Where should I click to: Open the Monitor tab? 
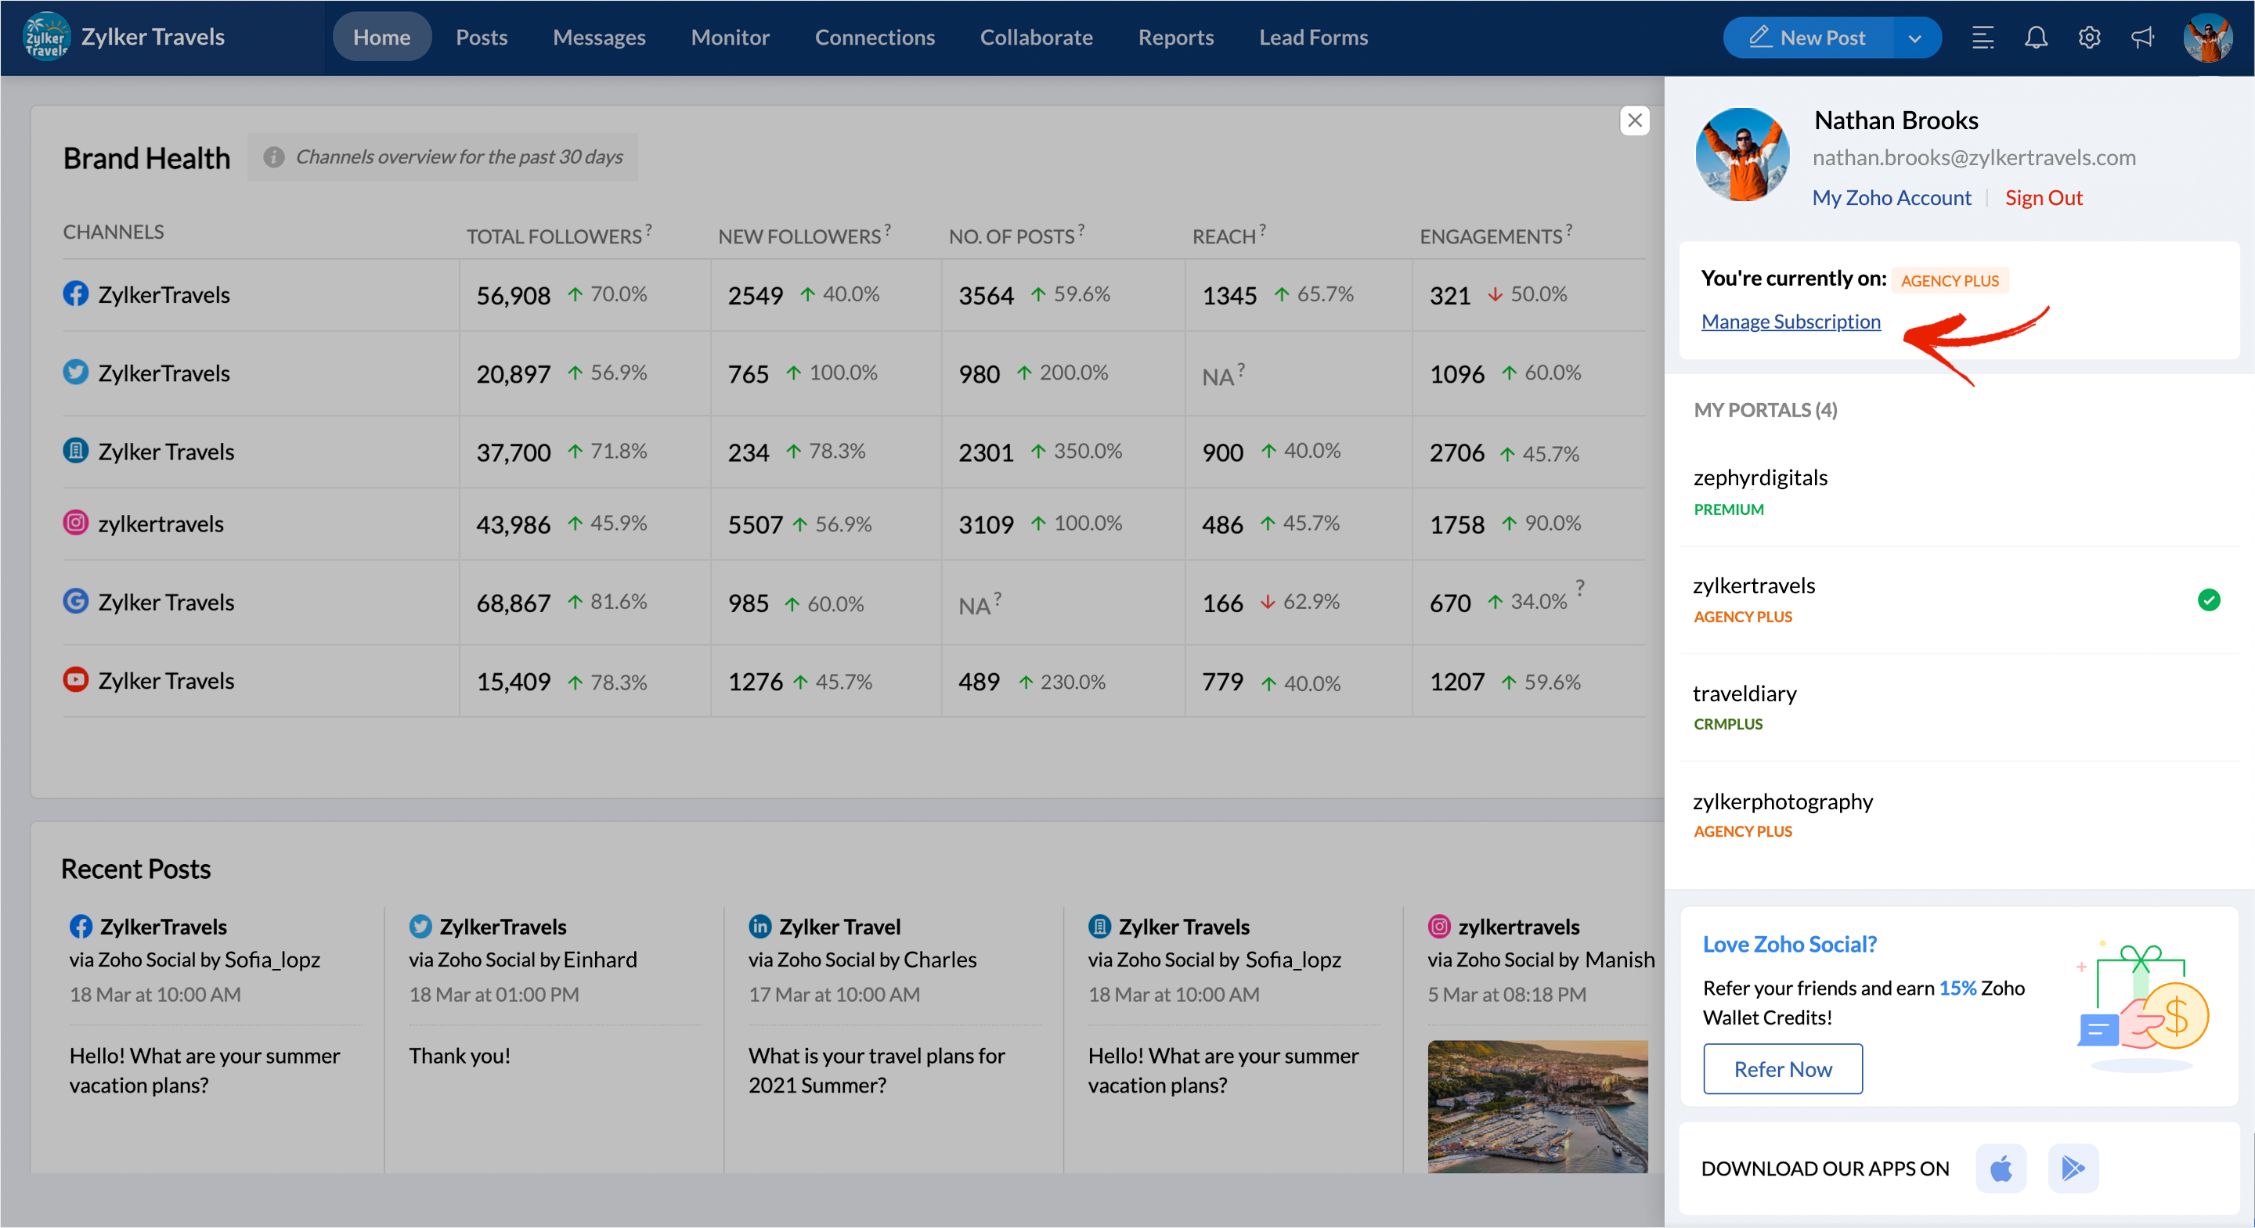[730, 37]
